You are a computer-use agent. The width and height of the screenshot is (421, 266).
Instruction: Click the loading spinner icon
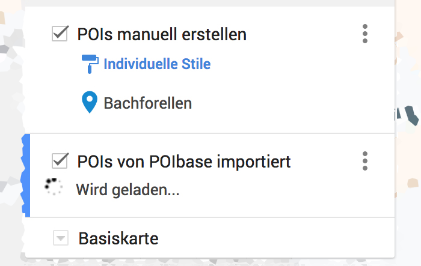coord(54,187)
